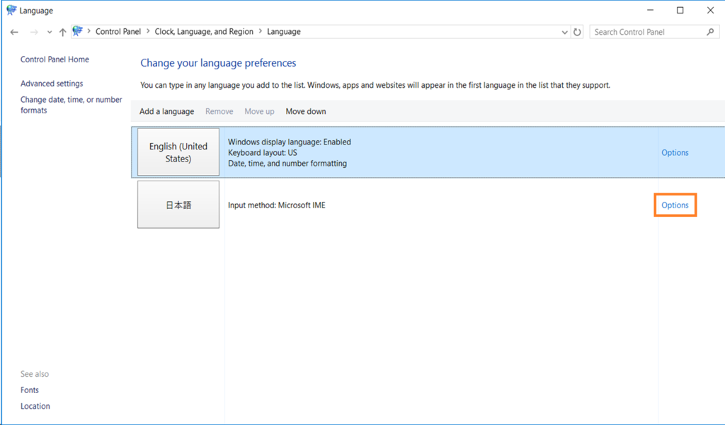Minimize the Language window
The height and width of the screenshot is (425, 725).
pos(650,10)
